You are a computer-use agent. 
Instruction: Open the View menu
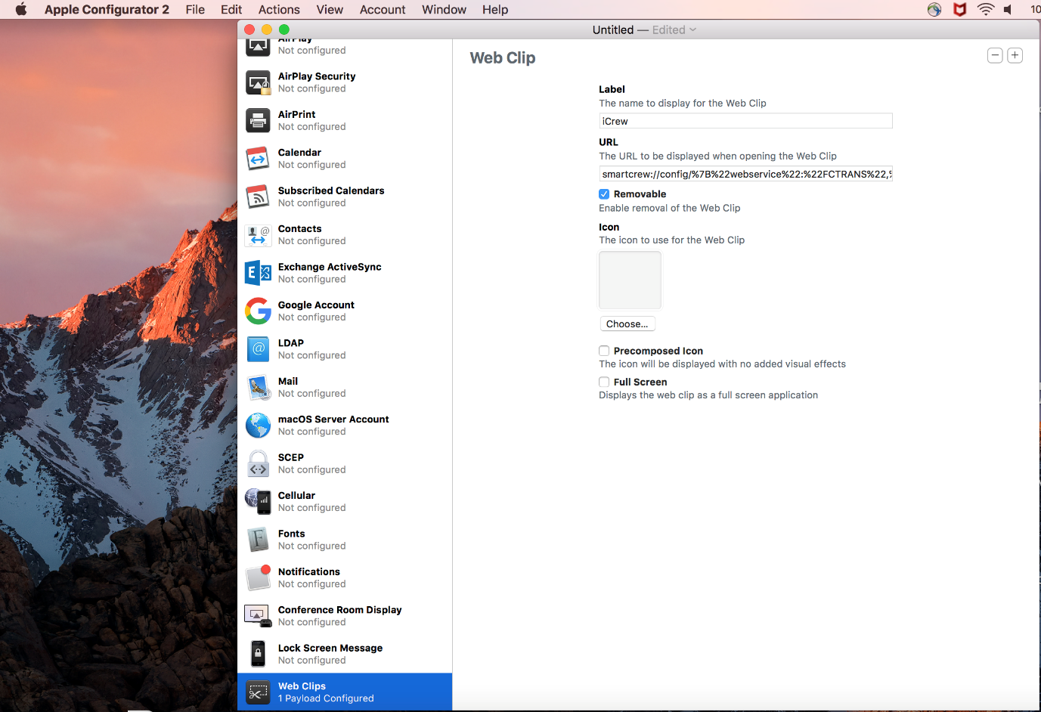click(x=330, y=9)
